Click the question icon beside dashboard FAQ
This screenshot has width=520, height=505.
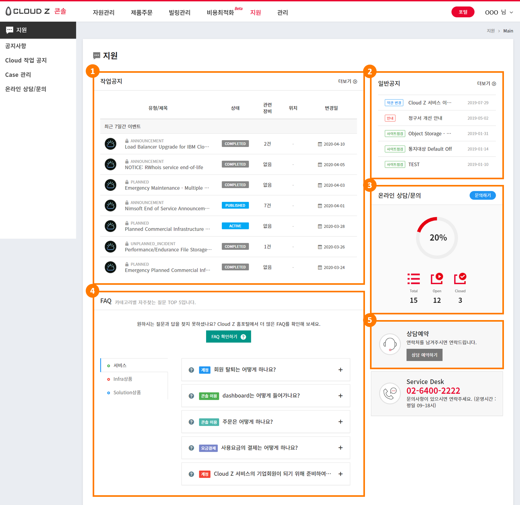[191, 396]
